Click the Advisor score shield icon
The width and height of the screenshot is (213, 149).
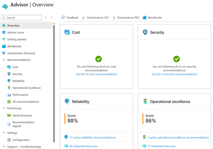pyautogui.click(x=4, y=32)
